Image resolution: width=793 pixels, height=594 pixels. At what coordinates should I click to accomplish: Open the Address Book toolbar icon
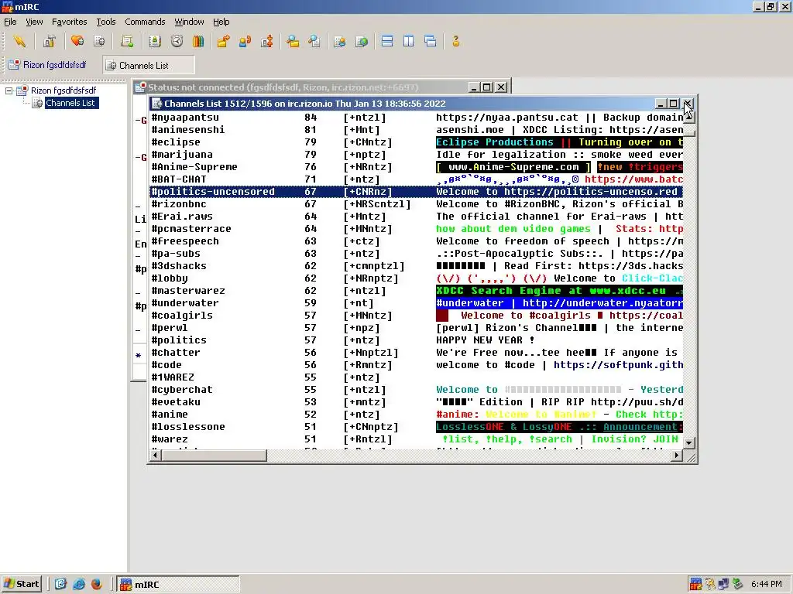coord(155,42)
